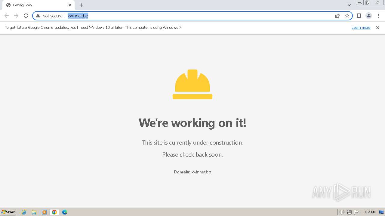Click the Domain: xwinnet.biz text
The width and height of the screenshot is (385, 216).
pos(192,172)
